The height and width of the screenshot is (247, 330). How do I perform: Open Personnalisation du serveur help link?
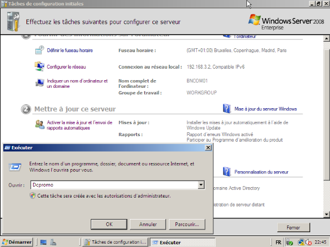pyautogui.click(x=261, y=172)
